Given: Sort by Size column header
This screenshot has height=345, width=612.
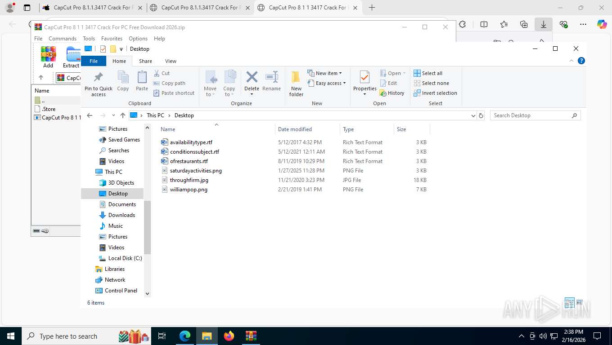Looking at the screenshot, I should tap(412, 129).
